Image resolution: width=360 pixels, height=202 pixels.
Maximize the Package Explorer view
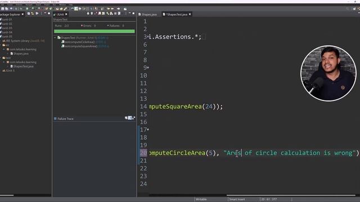(x=49, y=13)
